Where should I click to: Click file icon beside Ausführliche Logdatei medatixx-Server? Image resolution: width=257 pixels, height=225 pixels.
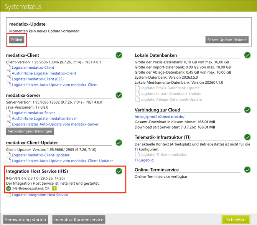[9, 118]
